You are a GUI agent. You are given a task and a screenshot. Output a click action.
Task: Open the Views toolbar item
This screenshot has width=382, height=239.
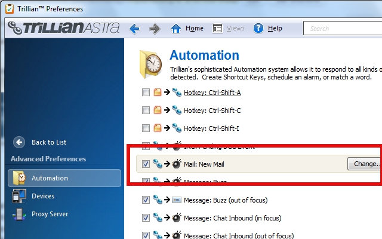235,28
